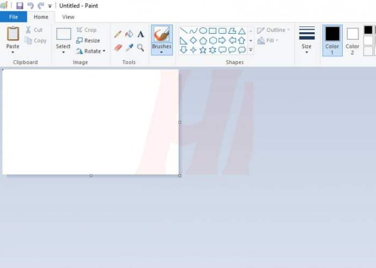The height and width of the screenshot is (268, 376).
Task: Click the canvas bottom-right corner handle
Action: pos(180,176)
